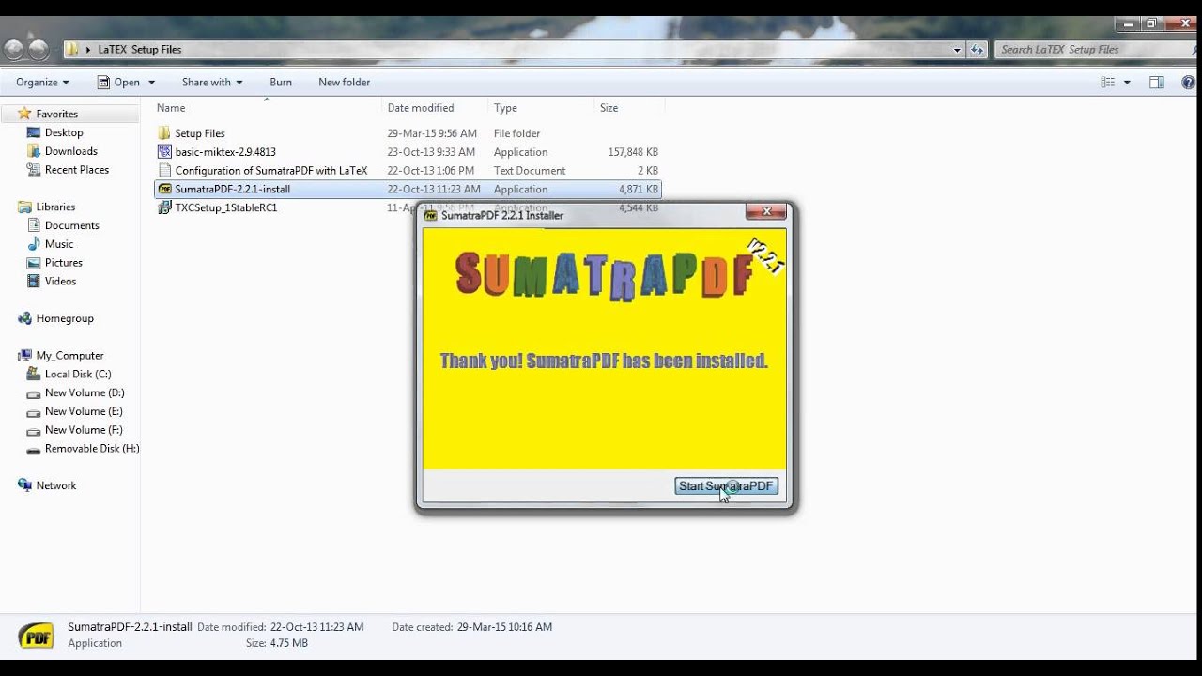Image resolution: width=1202 pixels, height=676 pixels.
Task: Maximize the Explorer window
Action: click(1151, 24)
